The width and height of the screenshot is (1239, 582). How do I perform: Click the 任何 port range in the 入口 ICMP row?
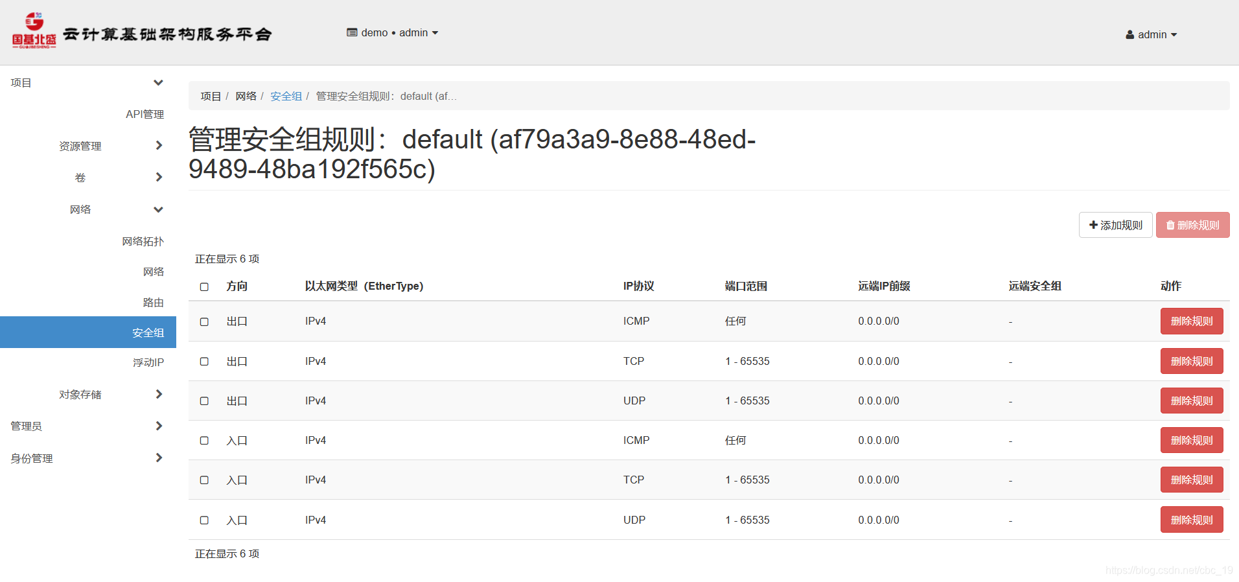pos(735,440)
